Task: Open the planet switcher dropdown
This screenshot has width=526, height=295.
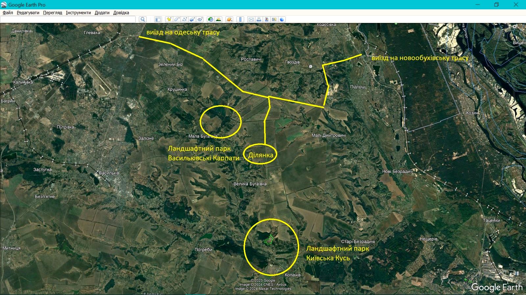Action: (229, 19)
